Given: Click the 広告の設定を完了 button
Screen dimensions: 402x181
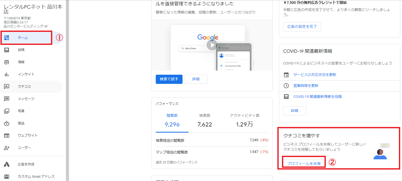Looking at the screenshot, I should click(x=302, y=27).
